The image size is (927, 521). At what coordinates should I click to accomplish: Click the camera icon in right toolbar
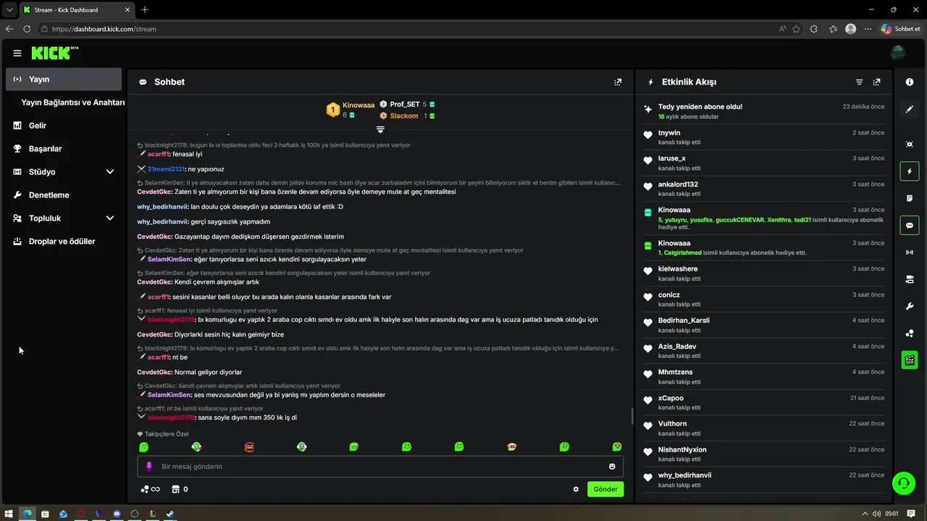(x=910, y=279)
